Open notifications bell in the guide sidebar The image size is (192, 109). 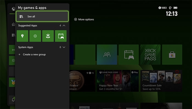click(x=13, y=99)
